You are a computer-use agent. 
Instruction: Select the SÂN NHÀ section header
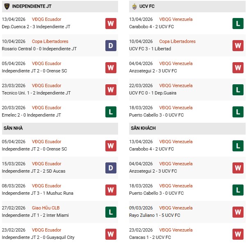[13, 128]
